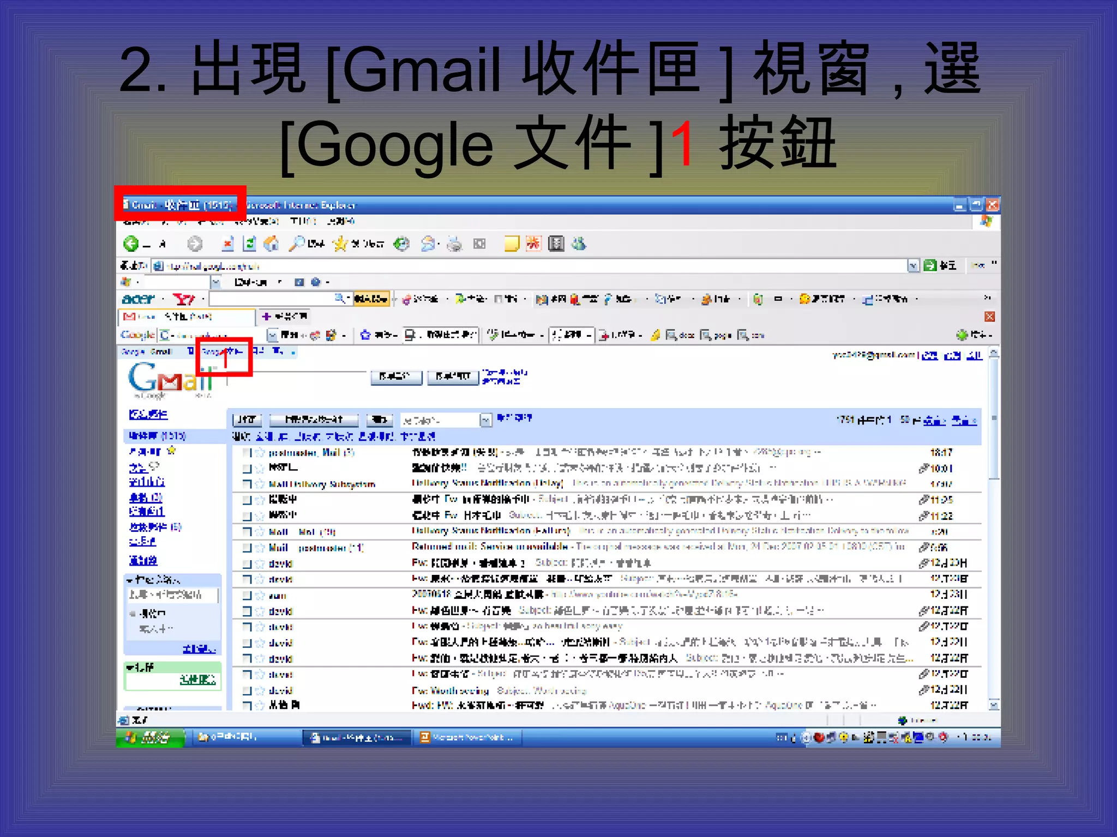Open the dropdown arrow on the toolbar below address bar
1117x837 pixels.
(x=216, y=282)
